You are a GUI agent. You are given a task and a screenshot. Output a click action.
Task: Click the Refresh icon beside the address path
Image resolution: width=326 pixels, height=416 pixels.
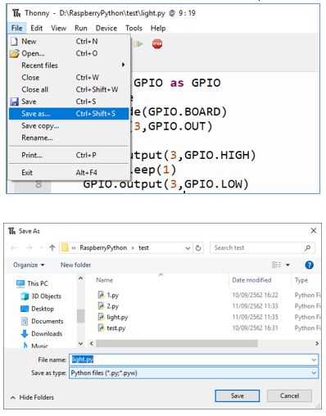pyautogui.click(x=198, y=248)
